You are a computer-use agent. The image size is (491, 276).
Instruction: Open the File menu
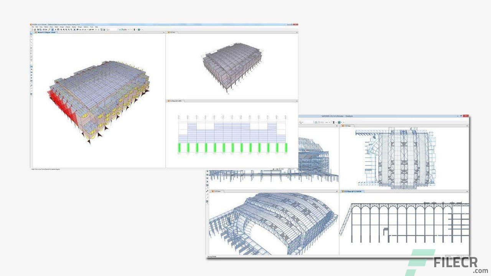(x=33, y=27)
